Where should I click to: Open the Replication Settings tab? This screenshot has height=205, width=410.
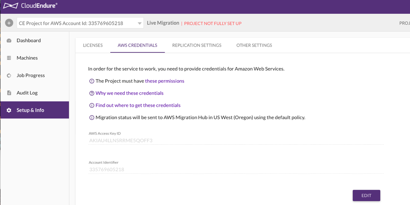click(x=197, y=45)
